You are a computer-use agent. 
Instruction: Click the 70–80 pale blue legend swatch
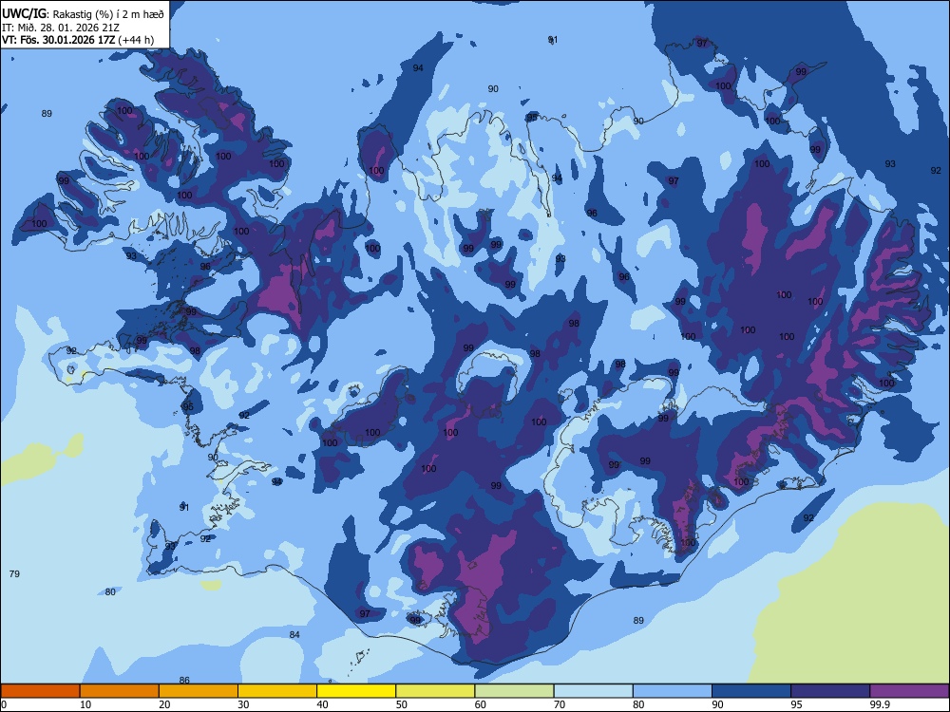(x=594, y=691)
